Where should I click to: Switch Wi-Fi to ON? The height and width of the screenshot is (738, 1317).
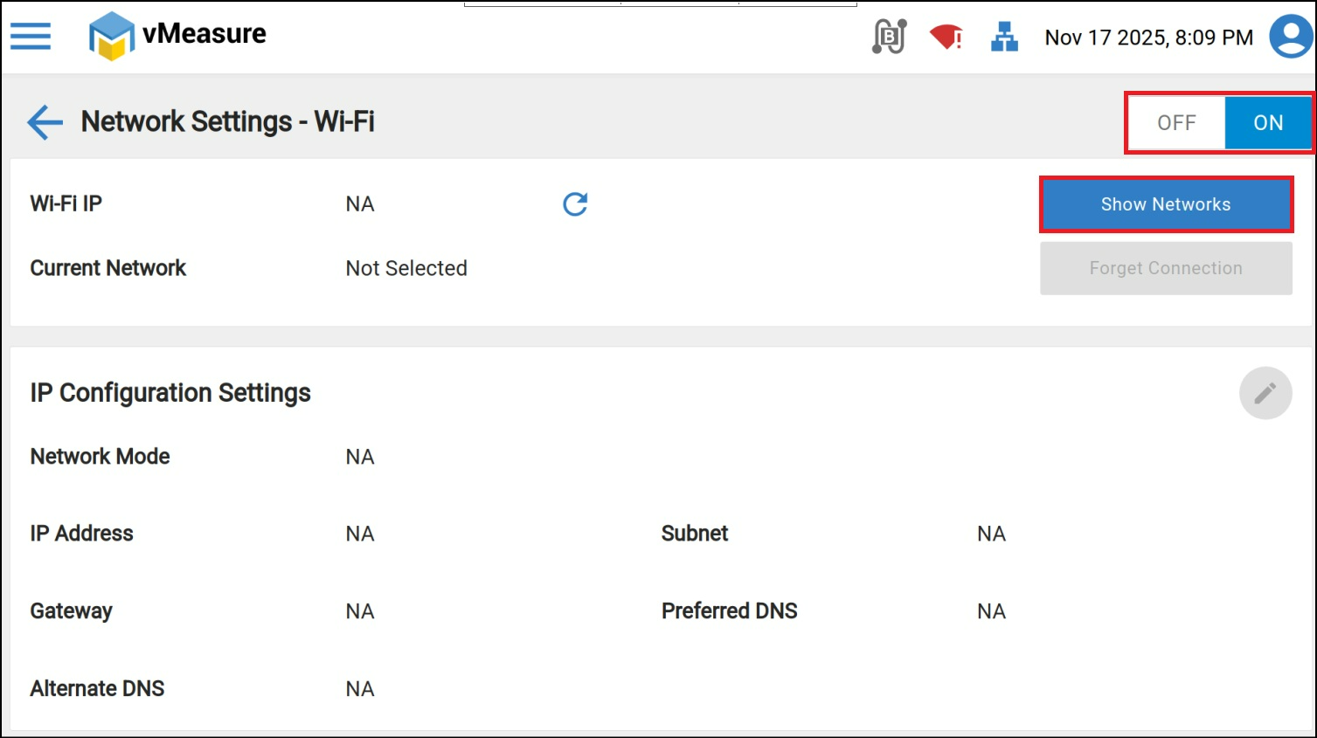click(x=1268, y=123)
